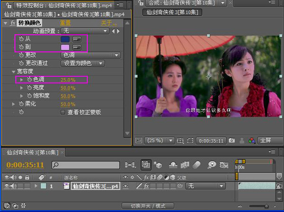Click timeline current time 0:00:35:11

25,165
